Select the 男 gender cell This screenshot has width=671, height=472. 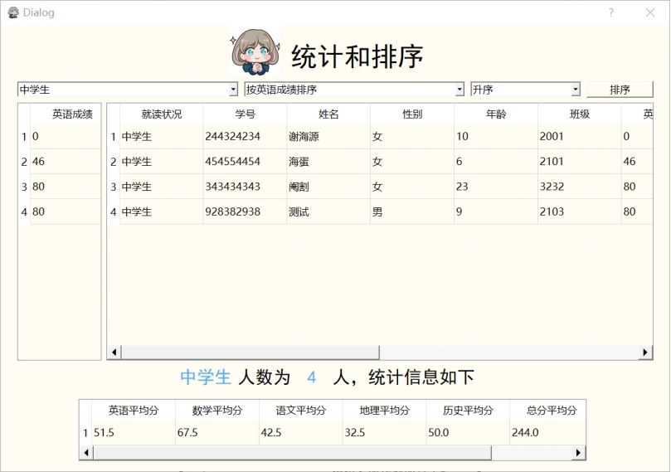tap(412, 212)
